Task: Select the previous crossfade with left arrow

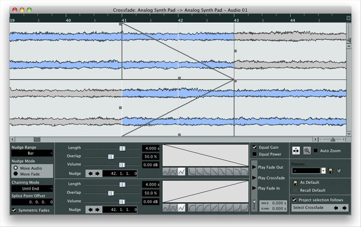Action: 336,208
